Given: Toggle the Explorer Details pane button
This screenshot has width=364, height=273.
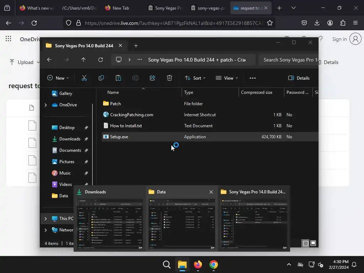Looking at the screenshot, I should click(x=299, y=78).
